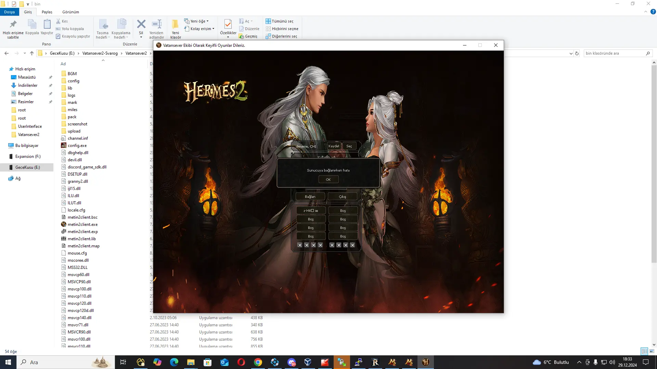Click the blue help question mark icon
This screenshot has width=657, height=369.
point(653,12)
